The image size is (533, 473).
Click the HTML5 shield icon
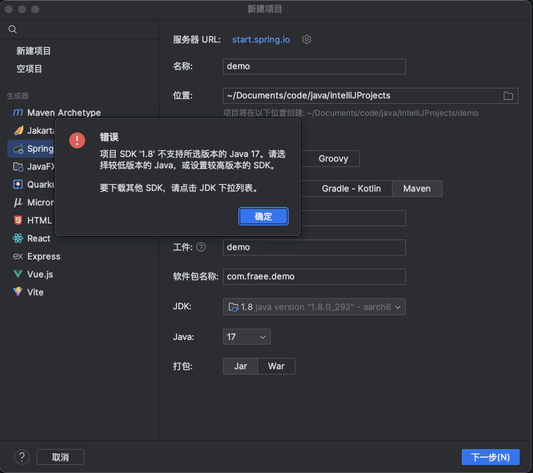point(18,220)
